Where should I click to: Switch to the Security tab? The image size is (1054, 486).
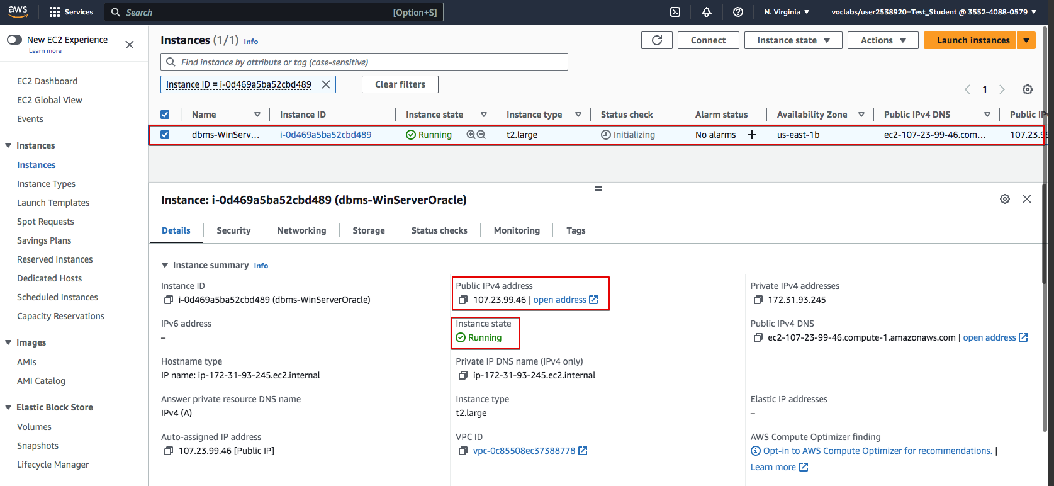click(x=233, y=230)
